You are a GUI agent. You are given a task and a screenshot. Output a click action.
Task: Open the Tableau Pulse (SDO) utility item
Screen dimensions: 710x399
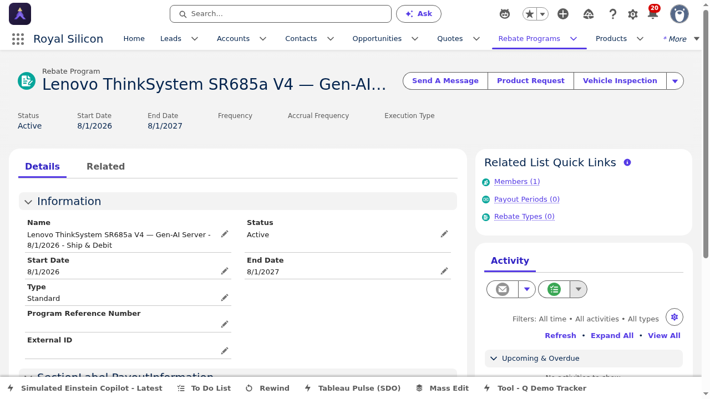352,388
